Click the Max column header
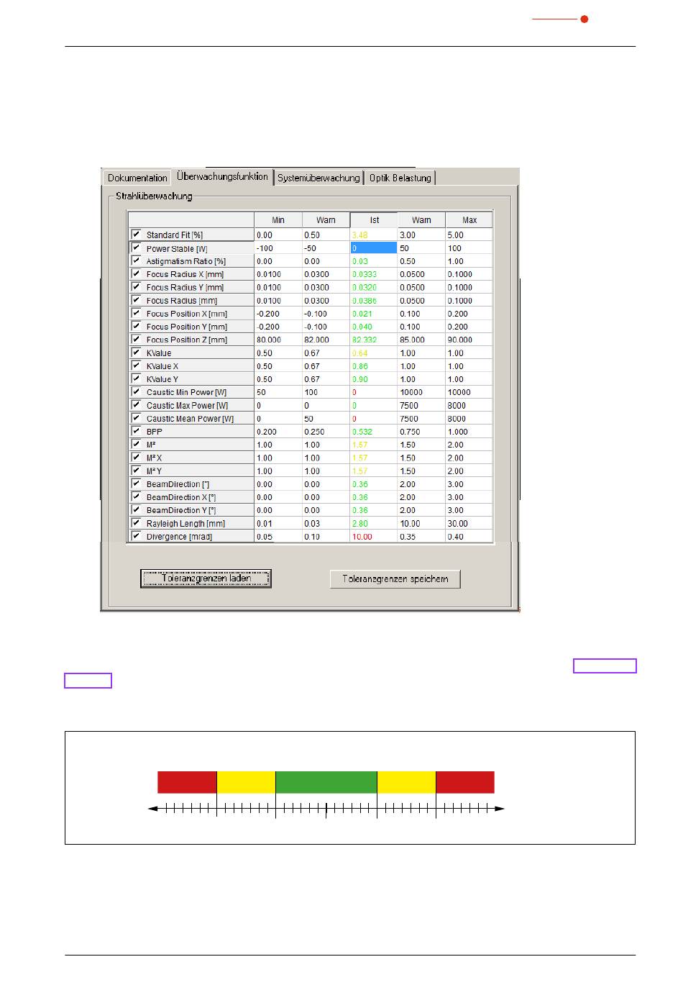Viewport: 683px width, 985px height. click(469, 220)
